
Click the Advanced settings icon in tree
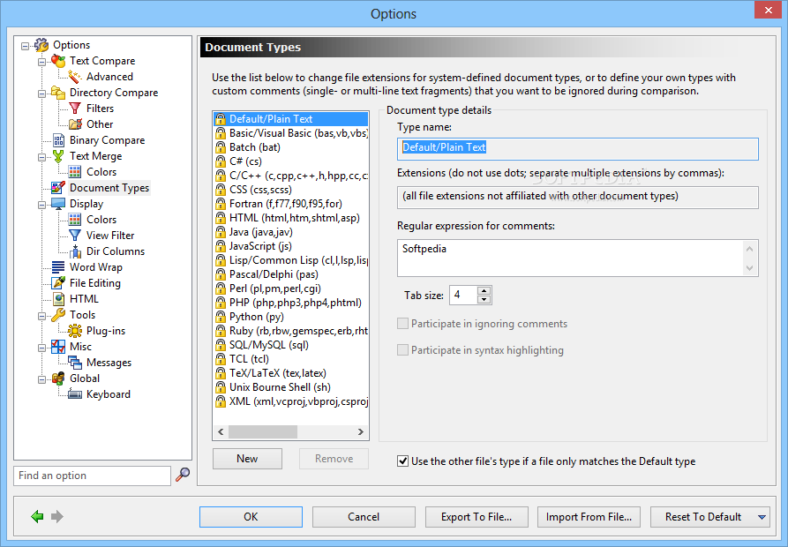[75, 77]
